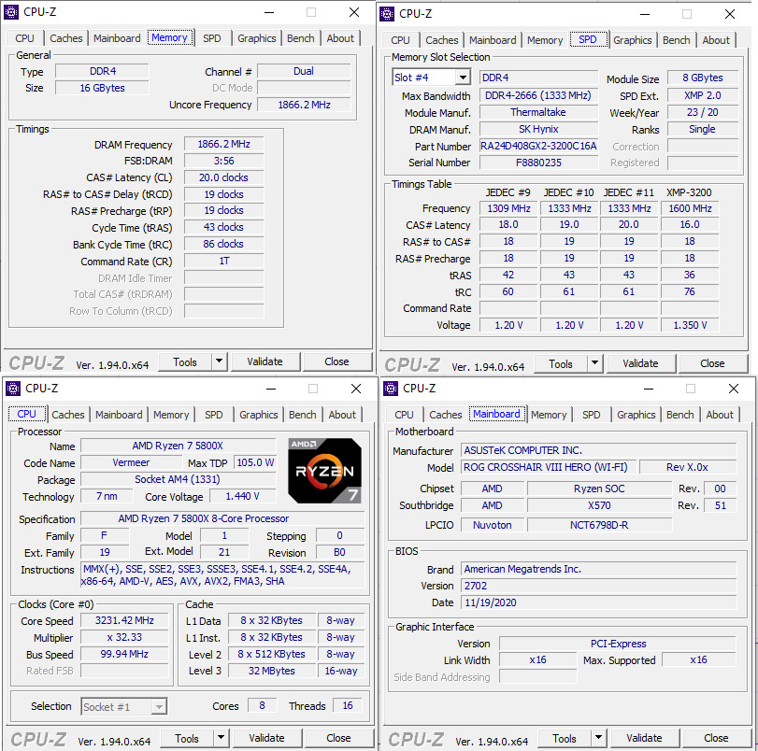
Task: Click the CAS# Latency value 20.0 clocks
Action: click(223, 177)
